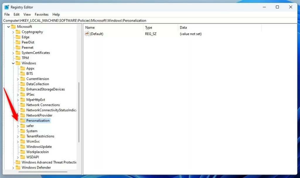This screenshot has height=178, width=300.
Task: Expand the safer key
Action: click(x=18, y=126)
